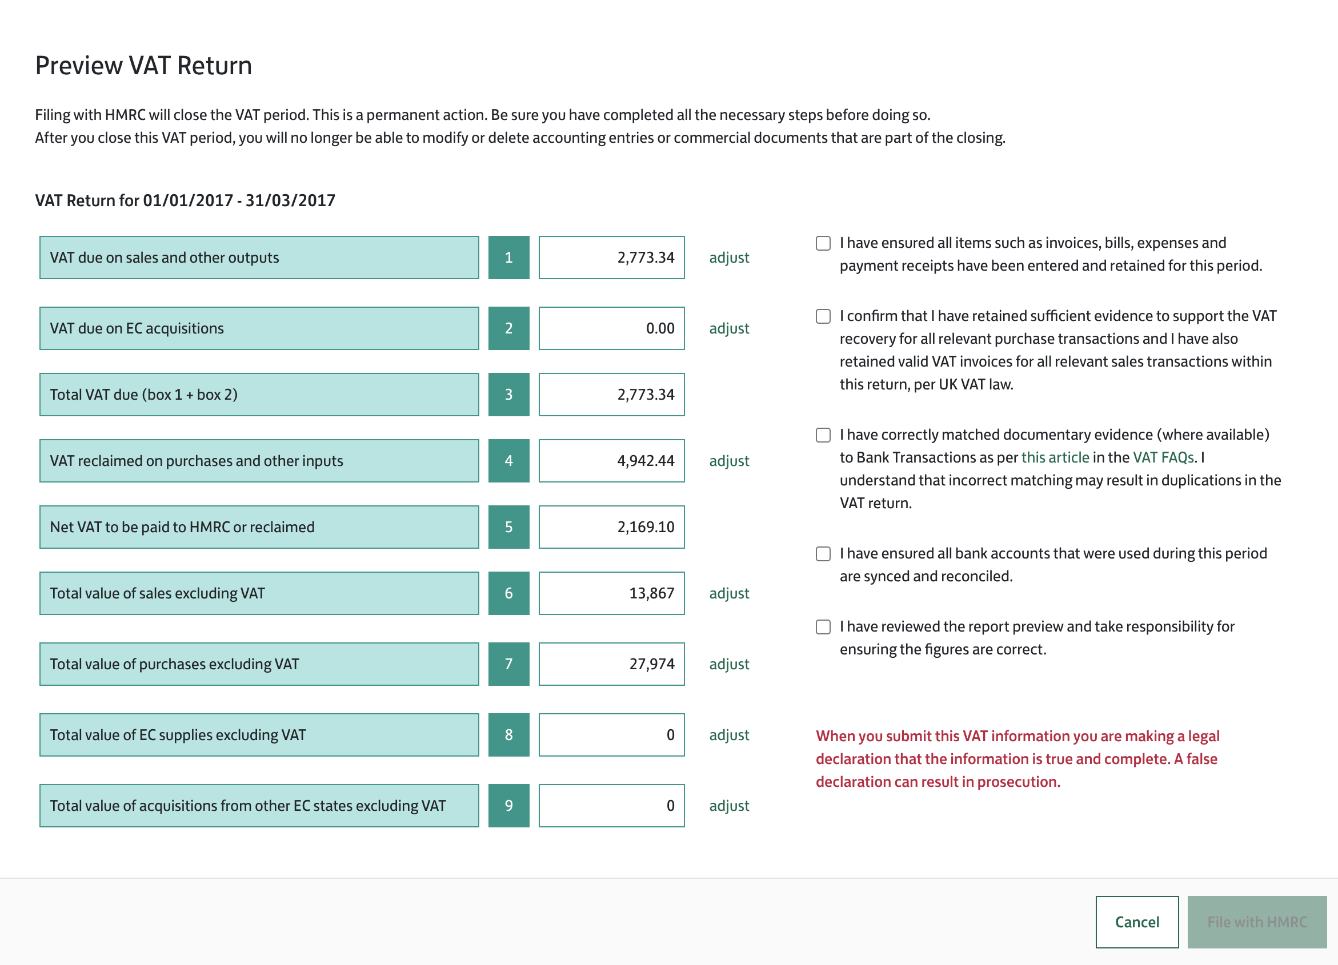Adjust VAT due on EC acquisitions

click(x=728, y=328)
